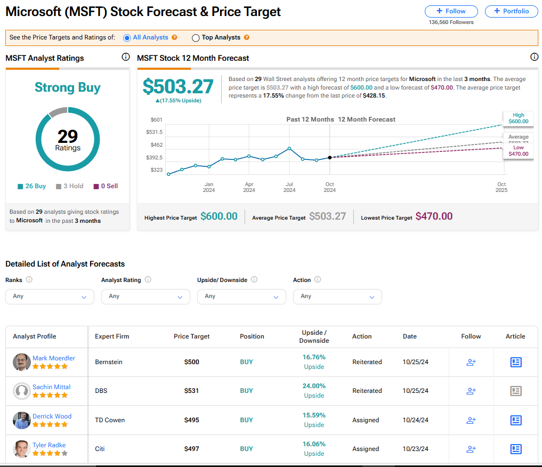Image resolution: width=542 pixels, height=467 pixels.
Task: Expand the Analyst Rating dropdown
Action: 145,296
